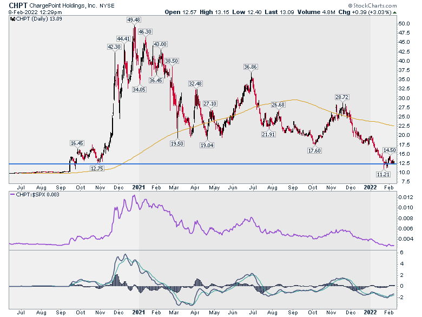Click ChargePoint Holdings, Inc. company name
This screenshot has width=422, height=317.
63,5
